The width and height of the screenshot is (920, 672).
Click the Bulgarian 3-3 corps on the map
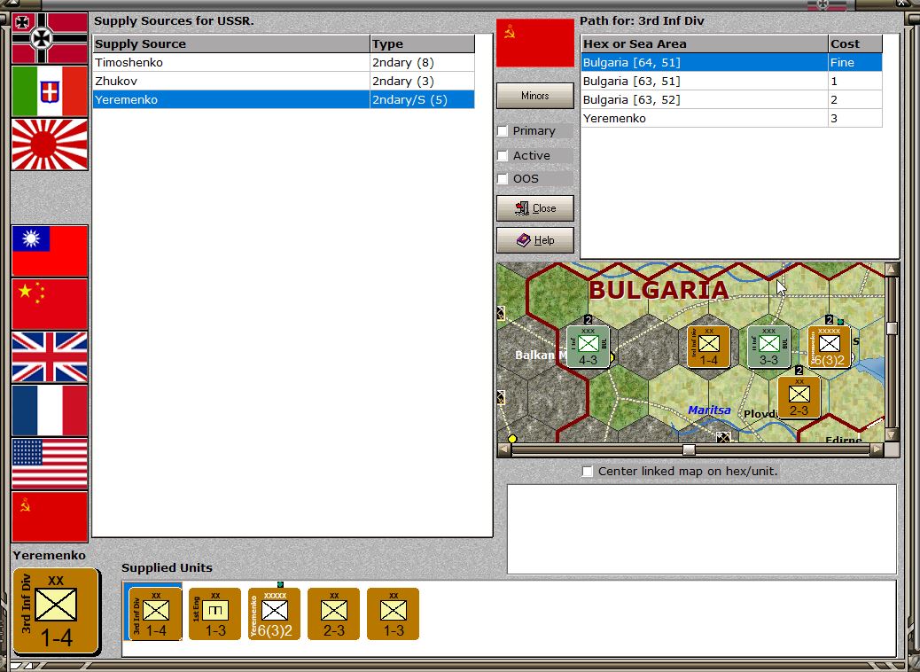(768, 347)
